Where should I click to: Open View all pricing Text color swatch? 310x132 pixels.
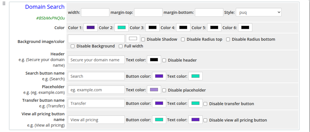[x=195, y=120]
